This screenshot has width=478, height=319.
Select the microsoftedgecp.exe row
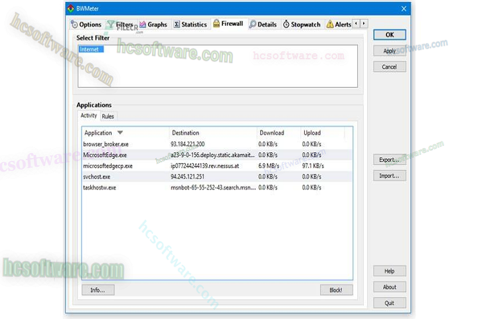pyautogui.click(x=217, y=166)
